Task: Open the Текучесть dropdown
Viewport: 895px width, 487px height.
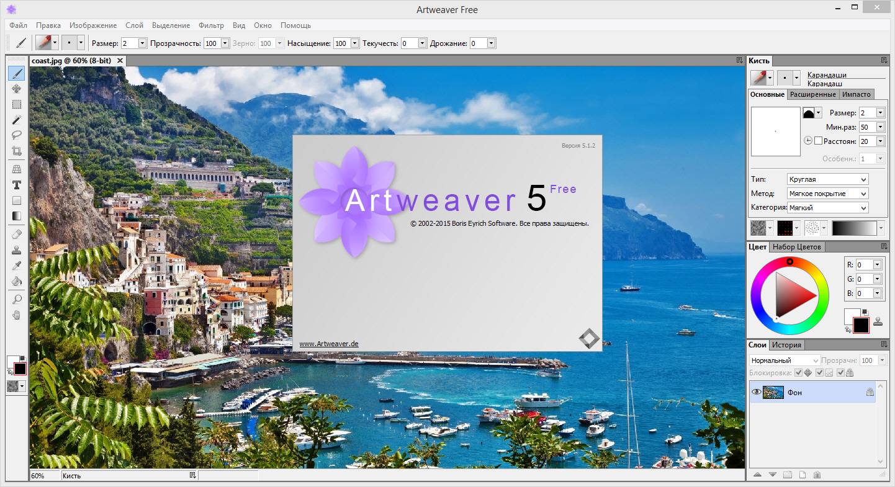Action: click(422, 43)
